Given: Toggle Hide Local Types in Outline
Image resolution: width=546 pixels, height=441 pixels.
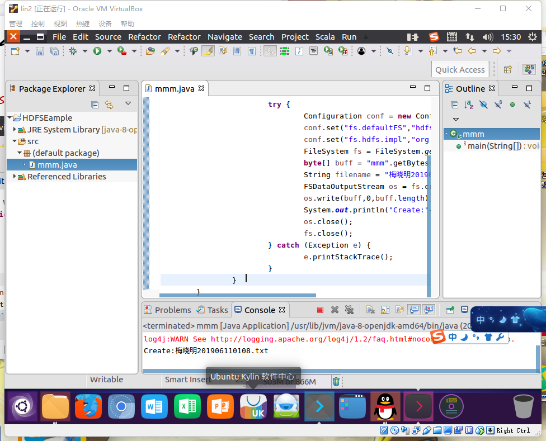Looking at the screenshot, I should tap(527, 105).
